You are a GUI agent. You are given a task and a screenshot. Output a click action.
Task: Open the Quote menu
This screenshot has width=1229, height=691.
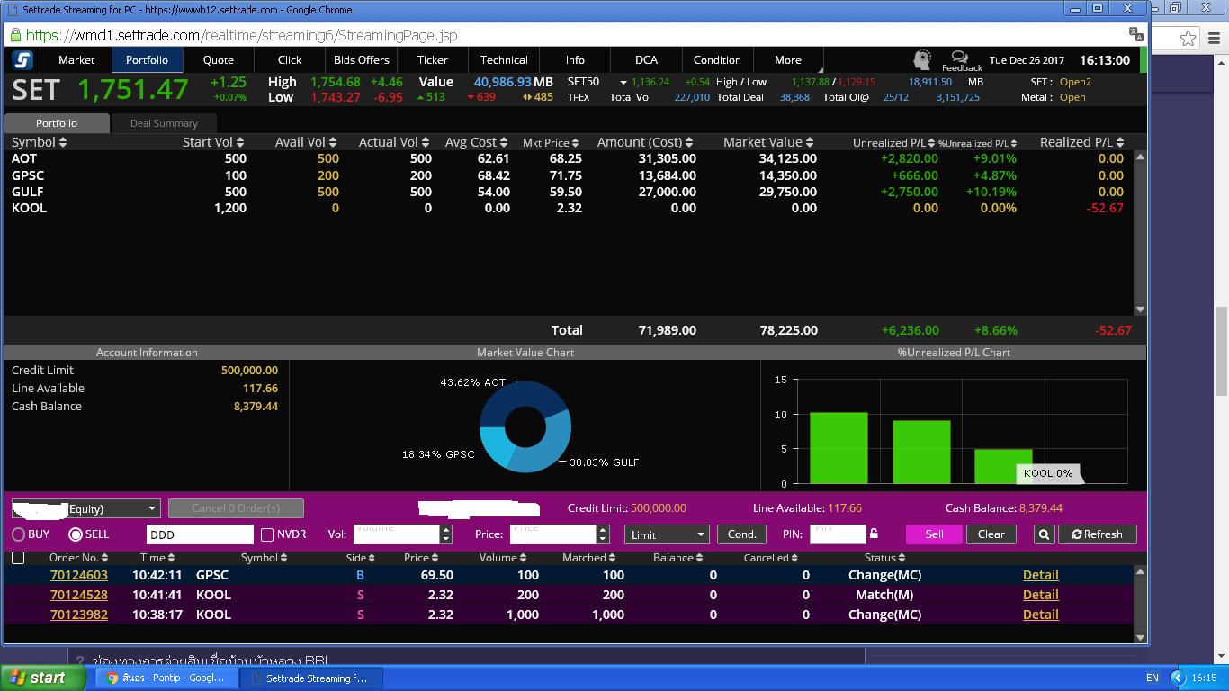(x=219, y=60)
